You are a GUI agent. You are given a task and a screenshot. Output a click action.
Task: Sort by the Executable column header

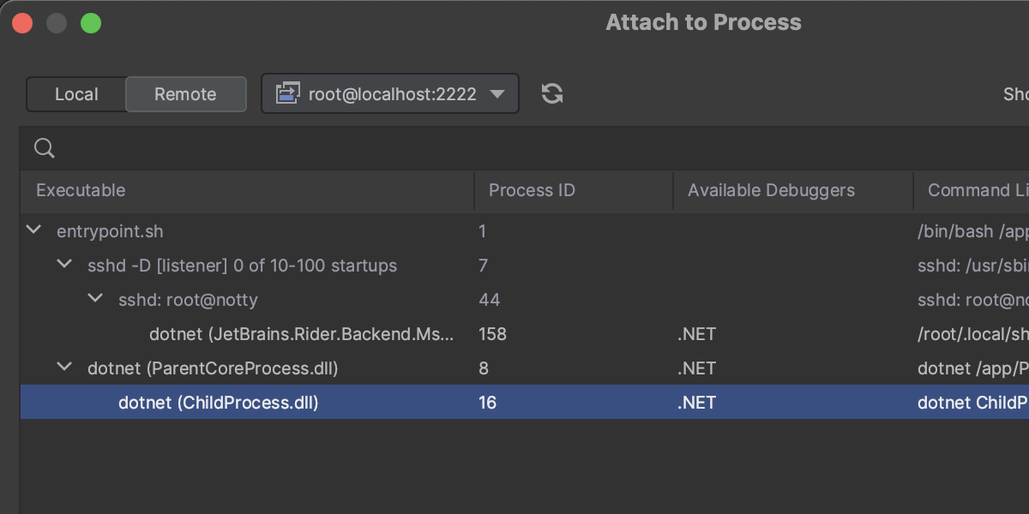(x=81, y=190)
